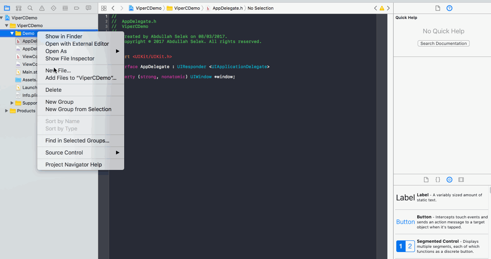Select the Button object in library
Viewport: 491px width, 259px height.
pyautogui.click(x=442, y=222)
